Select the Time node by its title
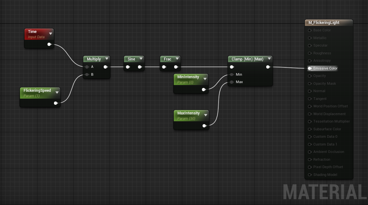The height and width of the screenshot is (205, 368). tap(32, 31)
